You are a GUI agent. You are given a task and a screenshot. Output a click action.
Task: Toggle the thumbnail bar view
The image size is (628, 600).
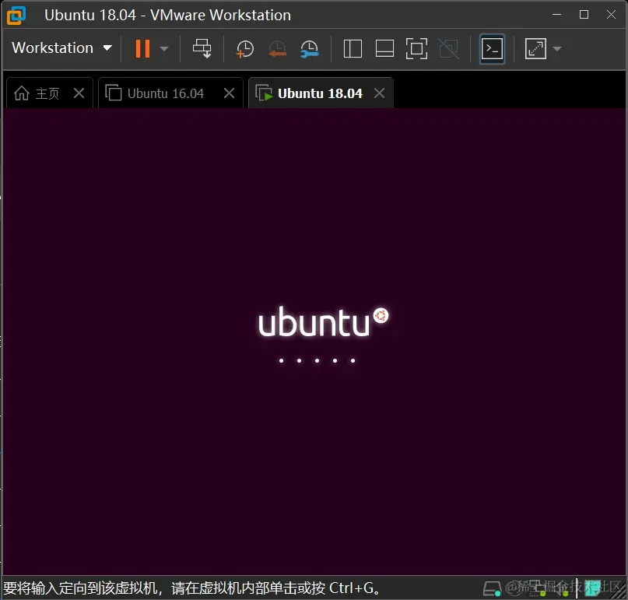coord(384,49)
